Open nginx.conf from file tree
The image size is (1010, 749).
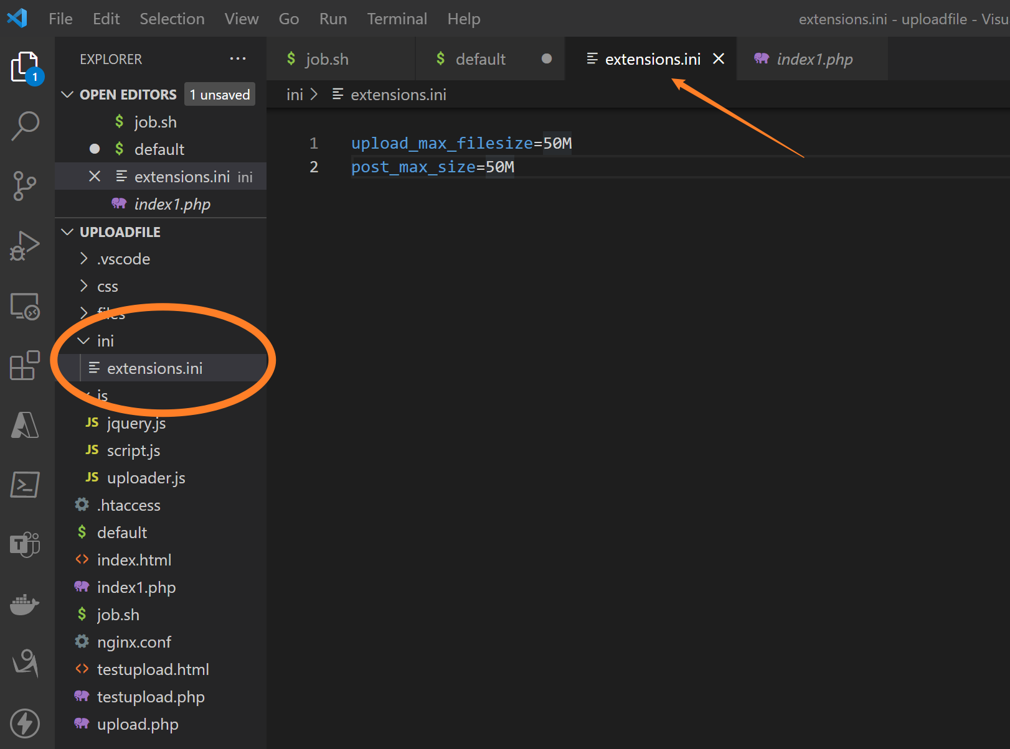click(x=134, y=642)
